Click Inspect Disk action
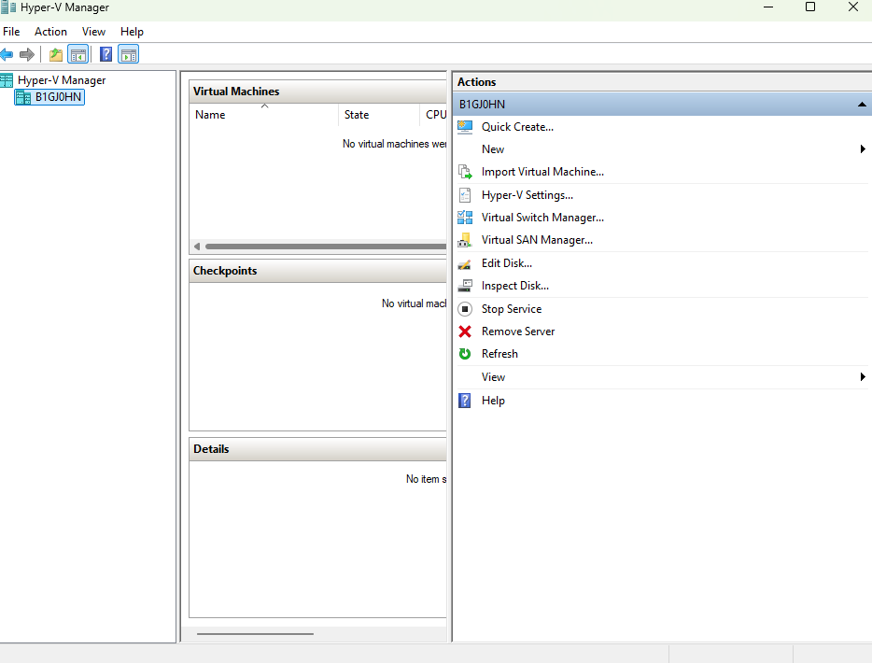The image size is (872, 663). click(x=514, y=286)
